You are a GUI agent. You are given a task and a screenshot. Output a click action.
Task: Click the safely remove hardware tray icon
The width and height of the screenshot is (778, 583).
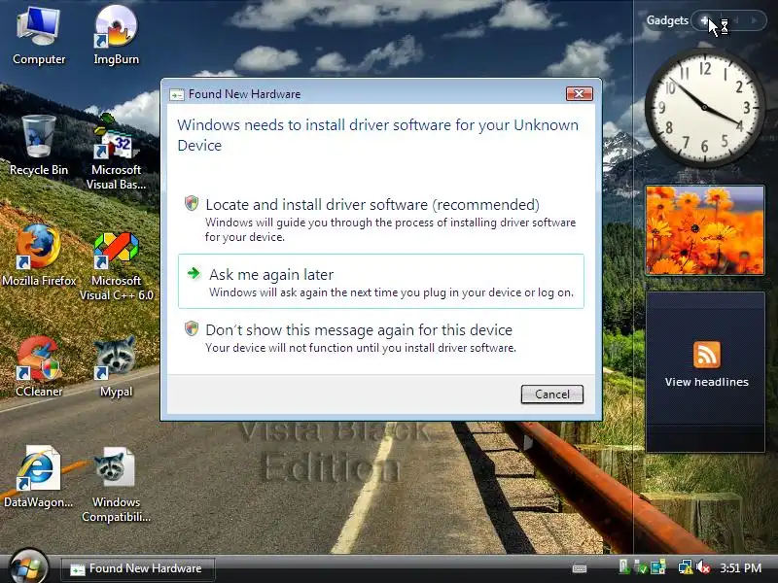624,567
